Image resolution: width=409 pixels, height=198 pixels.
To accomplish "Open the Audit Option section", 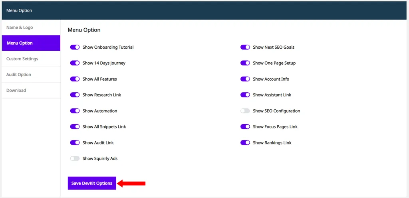I will pos(31,75).
